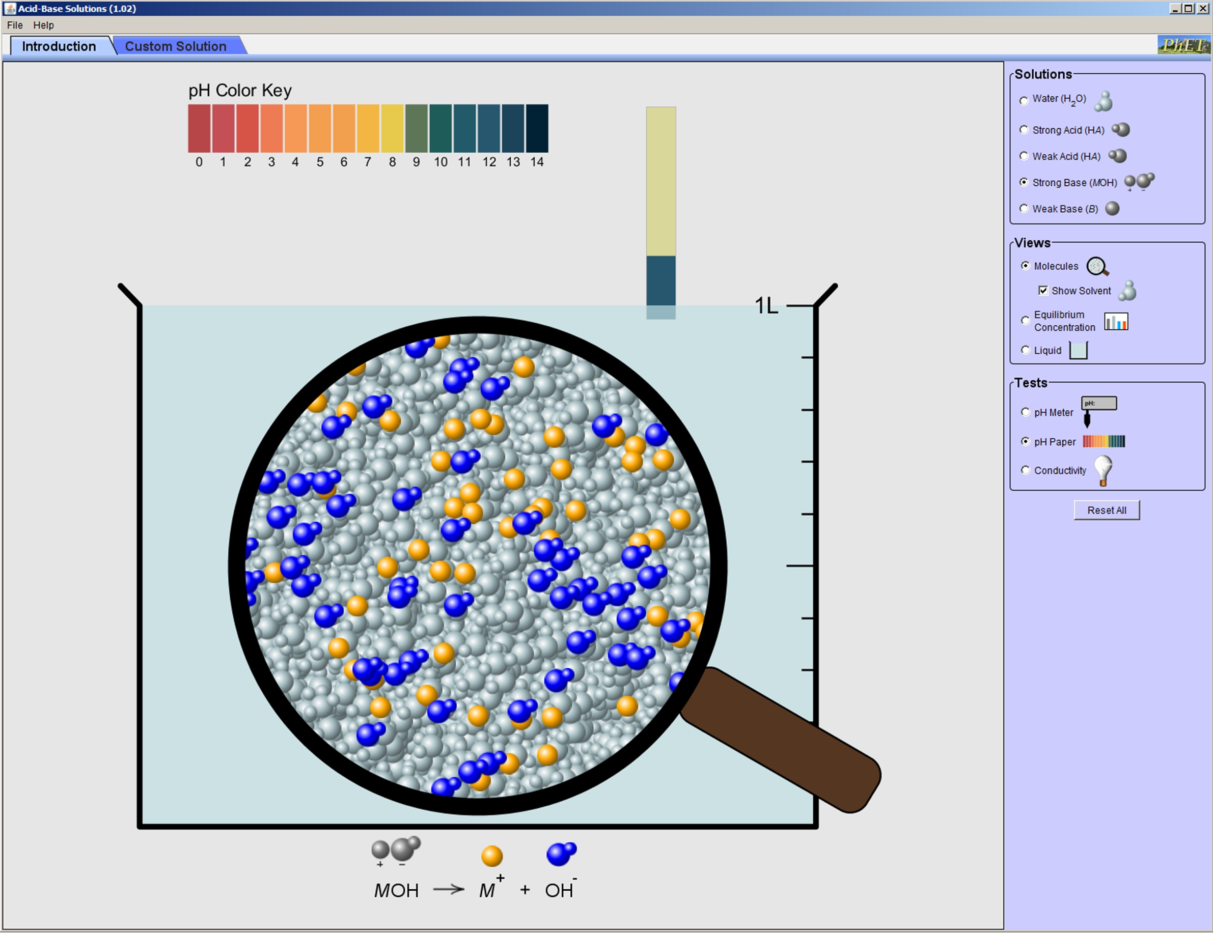
Task: Click the magnifying glass Molecules icon
Action: 1097,266
